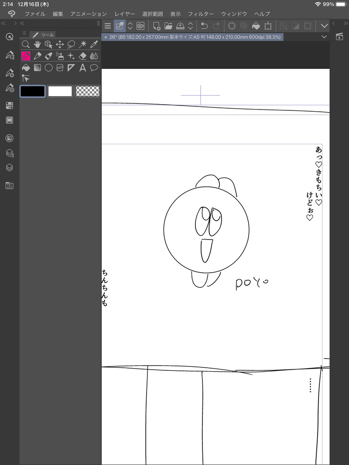Image resolution: width=349 pixels, height=465 pixels.
Task: Select the Operation object tool
Action: click(x=48, y=44)
